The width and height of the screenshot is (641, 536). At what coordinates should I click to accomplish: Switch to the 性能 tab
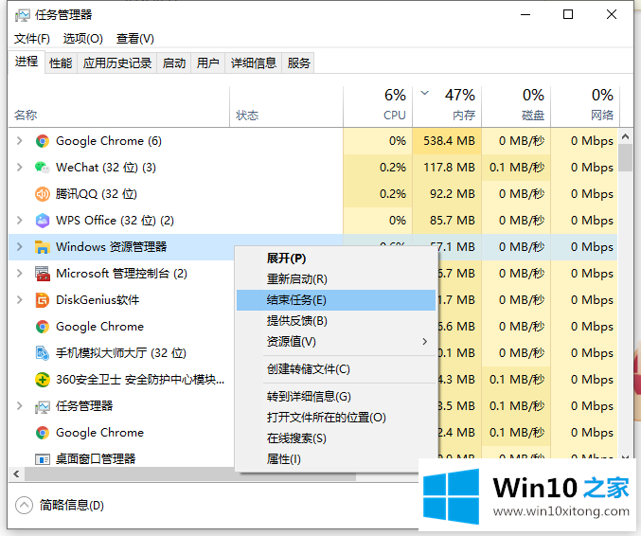[x=61, y=63]
